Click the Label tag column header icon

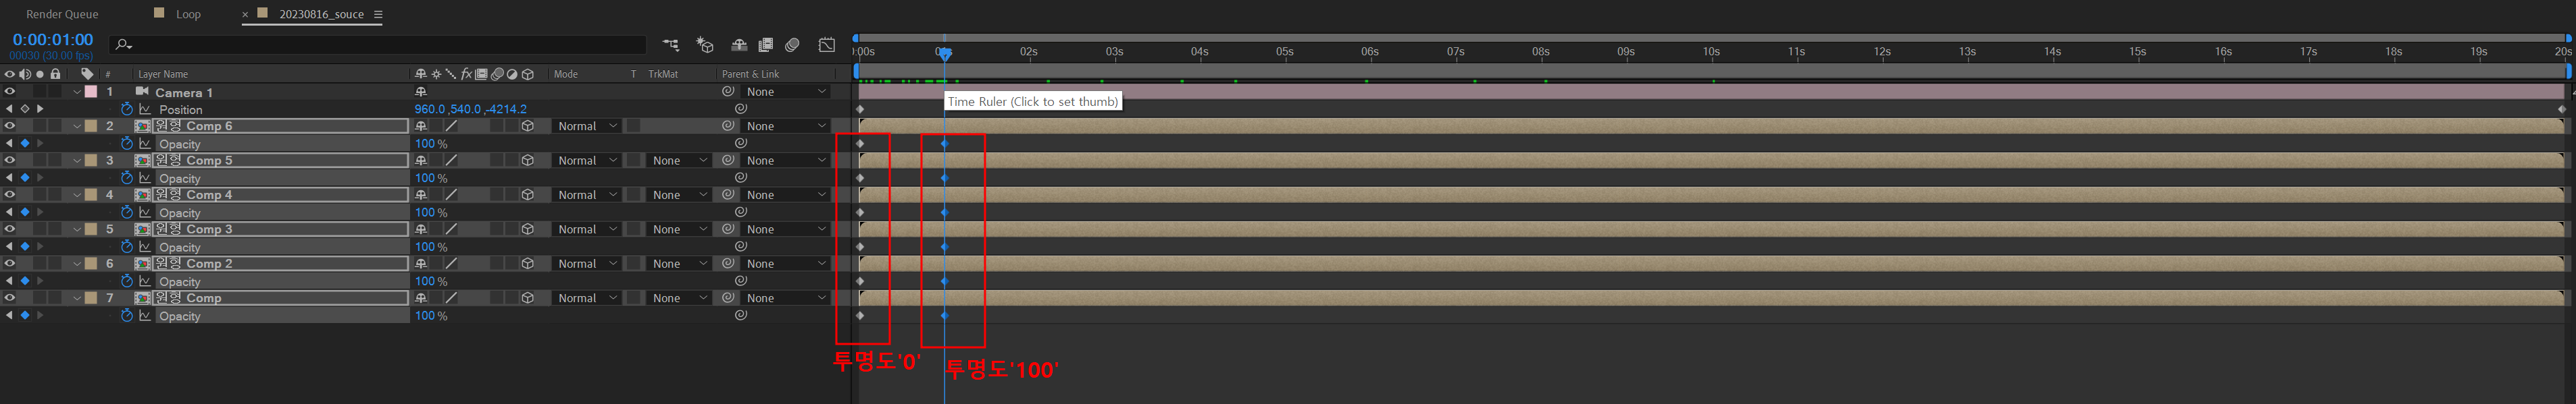point(87,74)
